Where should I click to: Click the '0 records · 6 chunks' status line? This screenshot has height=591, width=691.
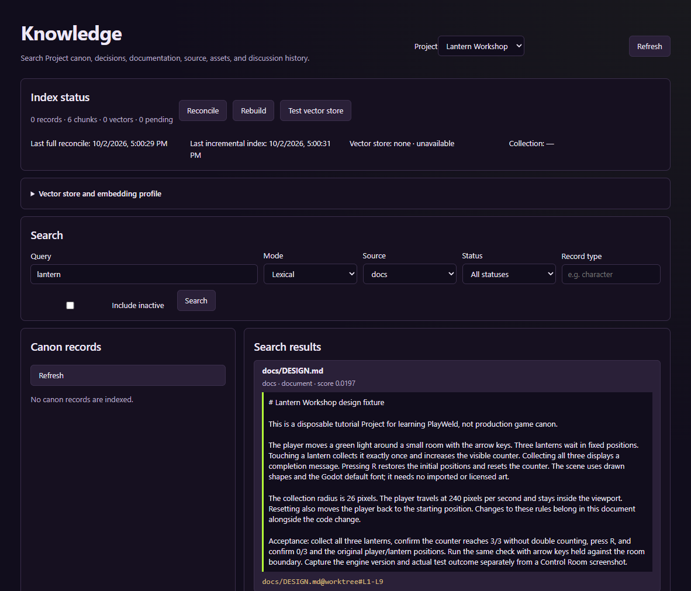coord(102,119)
